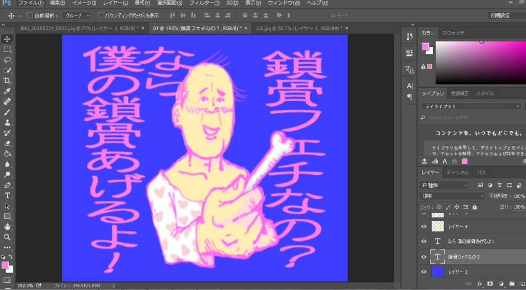Open the フィルター menu
The width and height of the screenshot is (526, 290).
pos(204,3)
